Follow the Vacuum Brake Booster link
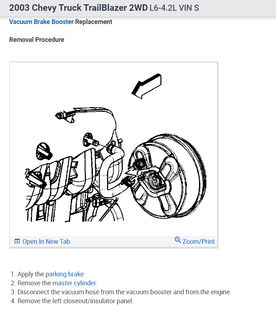 [41, 22]
